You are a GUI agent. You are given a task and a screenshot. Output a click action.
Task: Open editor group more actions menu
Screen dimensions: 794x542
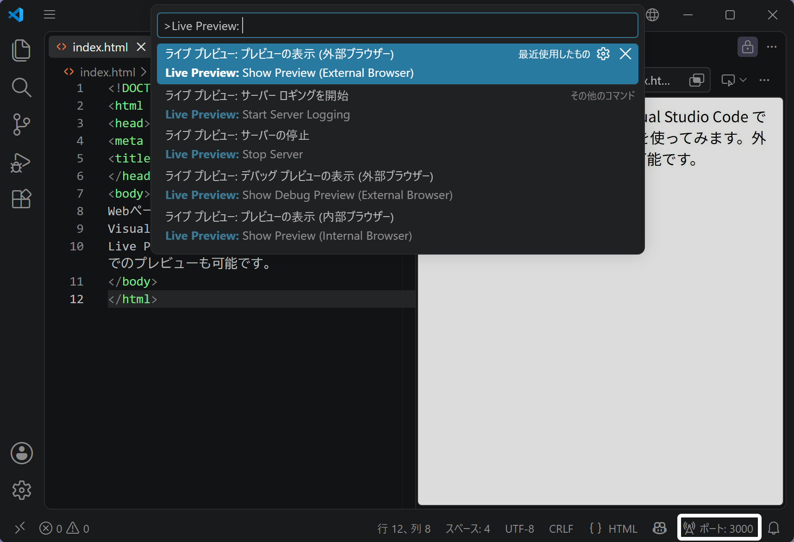pos(772,47)
